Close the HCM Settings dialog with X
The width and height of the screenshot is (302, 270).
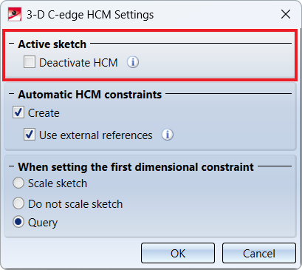(286, 14)
